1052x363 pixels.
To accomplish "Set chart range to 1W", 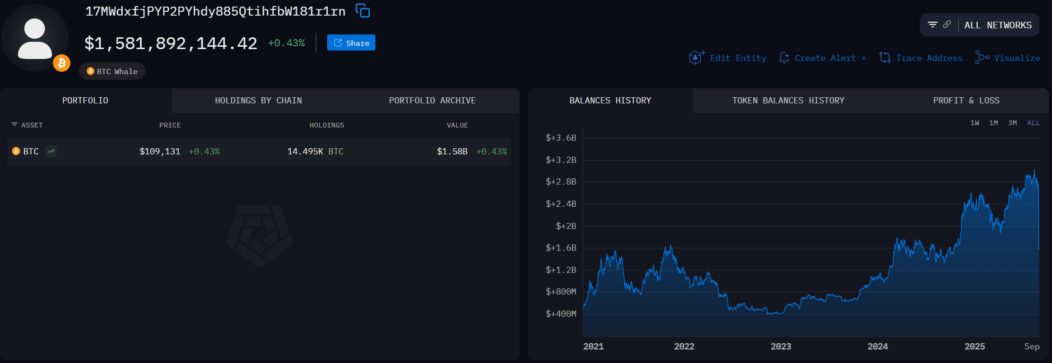I will [x=975, y=123].
